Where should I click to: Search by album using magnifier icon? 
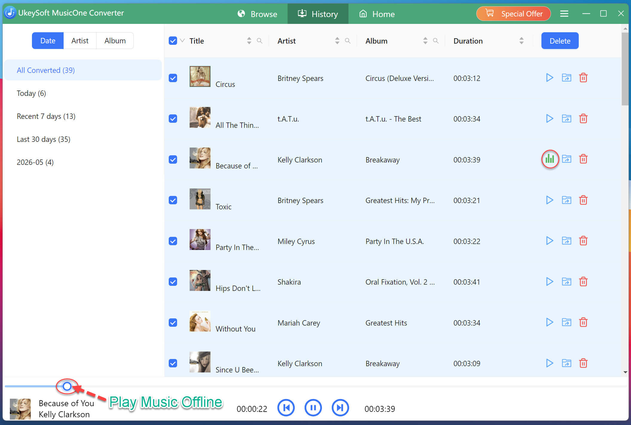436,41
